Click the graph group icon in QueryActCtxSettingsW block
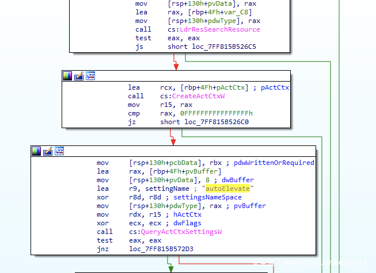This screenshot has width=376, height=273. (x=59, y=151)
